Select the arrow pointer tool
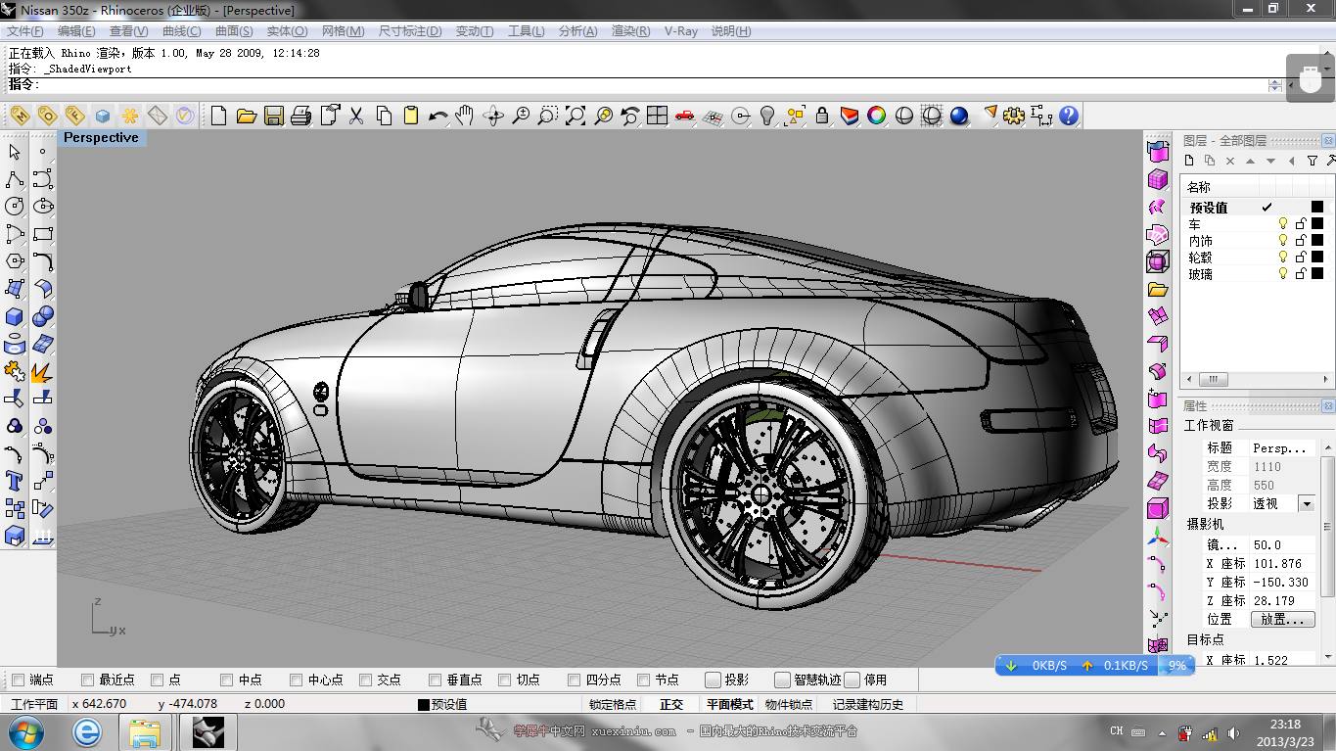Viewport: 1336px width, 751px height. pyautogui.click(x=15, y=152)
